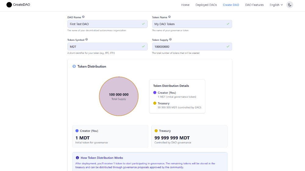Click 'The total number of tokens' hint text
This screenshot has width=305, height=171.
click(176, 53)
